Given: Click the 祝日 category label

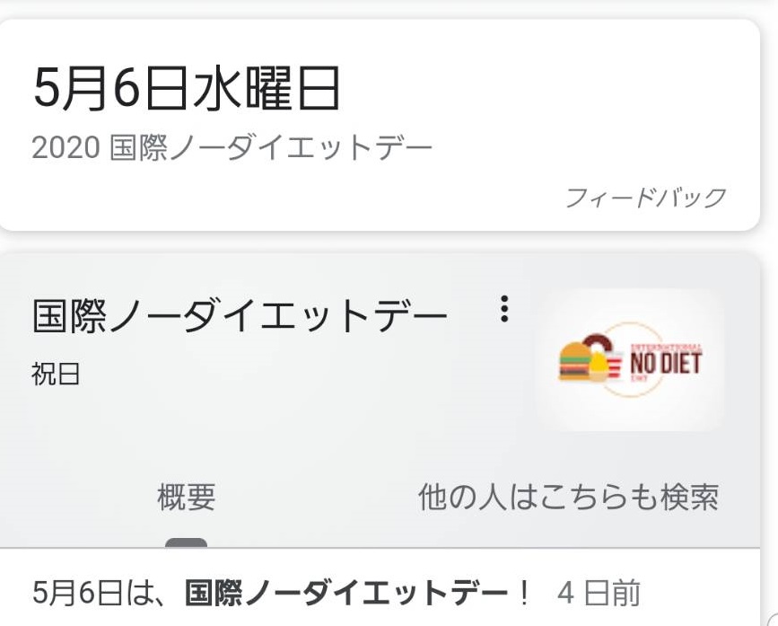Looking at the screenshot, I should click(56, 374).
